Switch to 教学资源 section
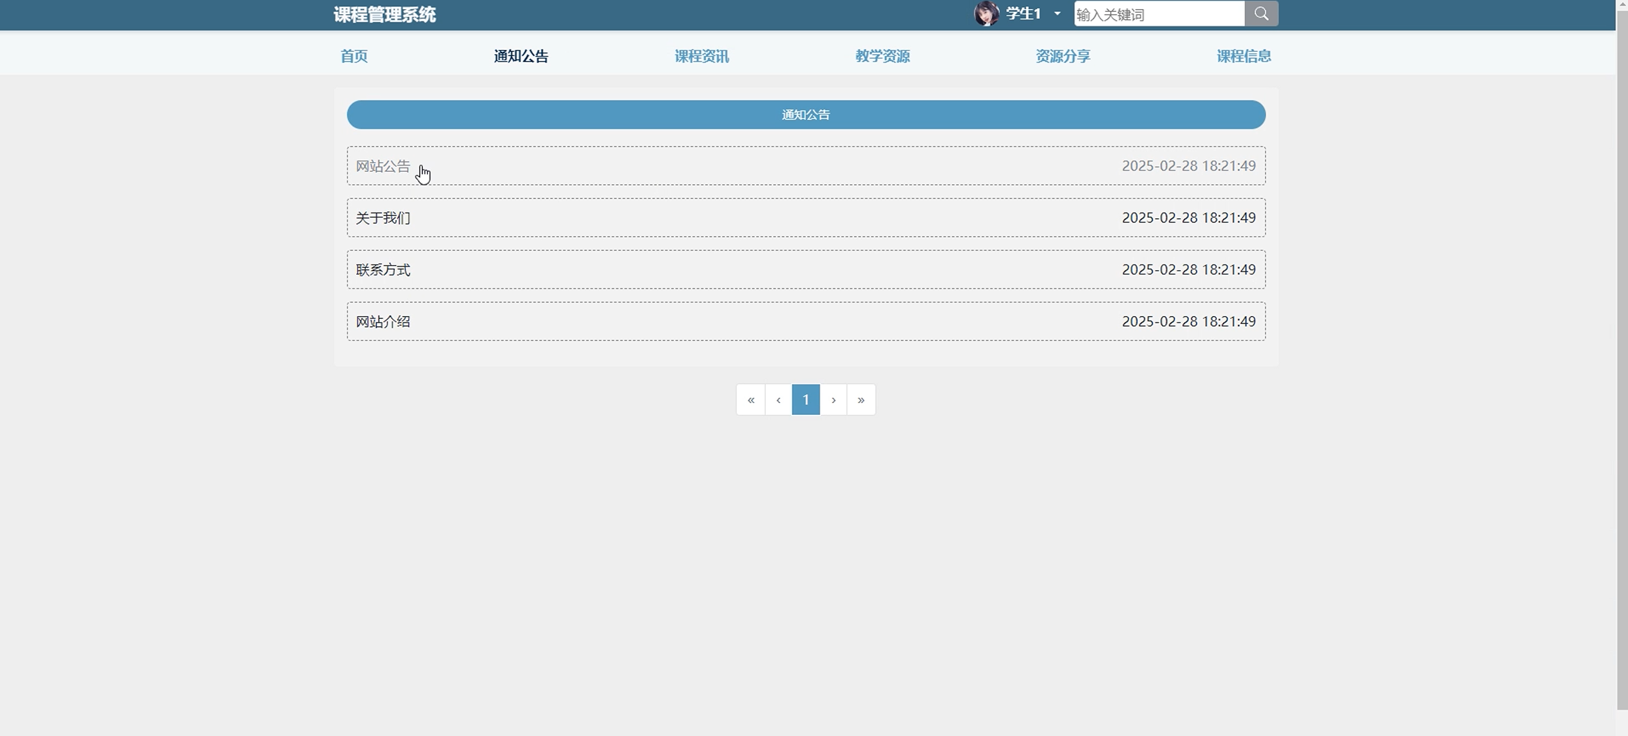The width and height of the screenshot is (1628, 736). coord(882,56)
